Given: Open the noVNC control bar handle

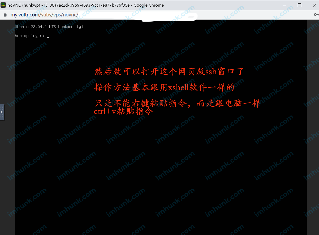Looking at the screenshot, I should pos(2,112).
